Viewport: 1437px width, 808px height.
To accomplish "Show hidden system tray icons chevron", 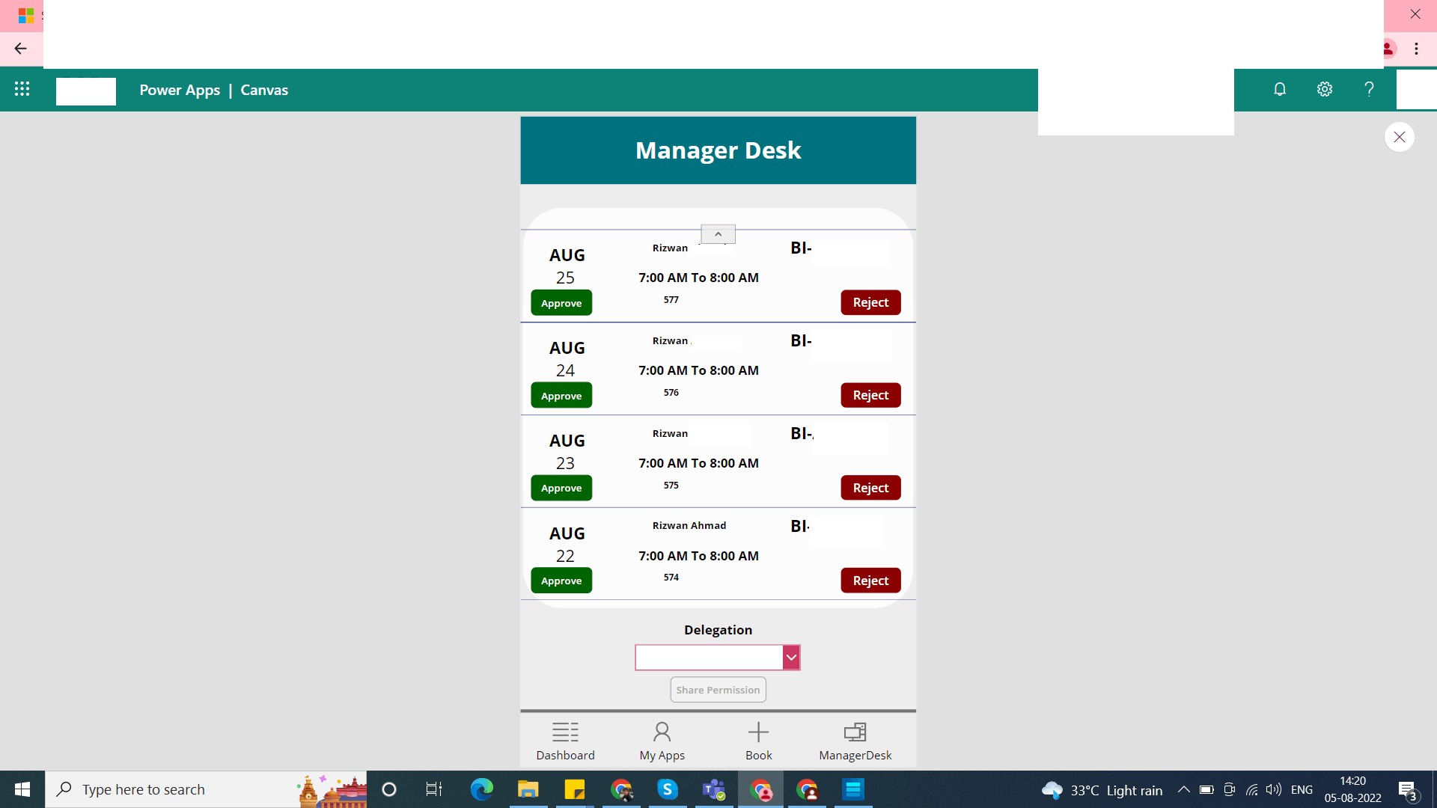I will pos(1183,789).
